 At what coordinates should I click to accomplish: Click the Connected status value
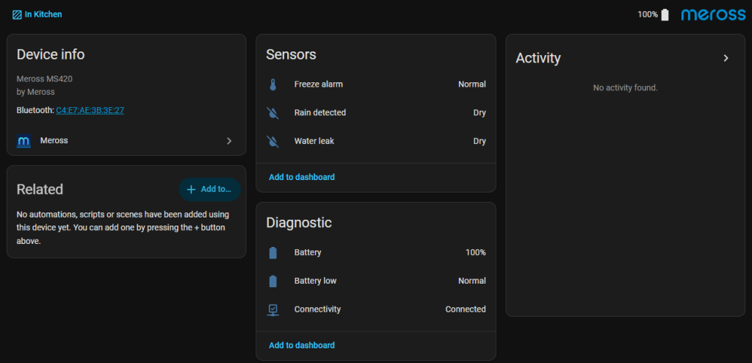[465, 309]
